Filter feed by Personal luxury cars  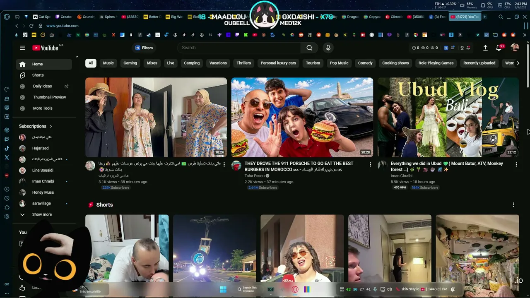pos(278,63)
